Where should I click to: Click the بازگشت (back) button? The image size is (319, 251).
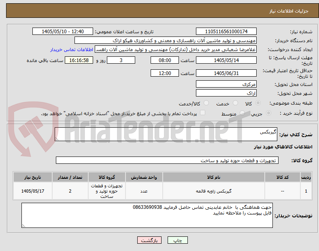point(149,240)
